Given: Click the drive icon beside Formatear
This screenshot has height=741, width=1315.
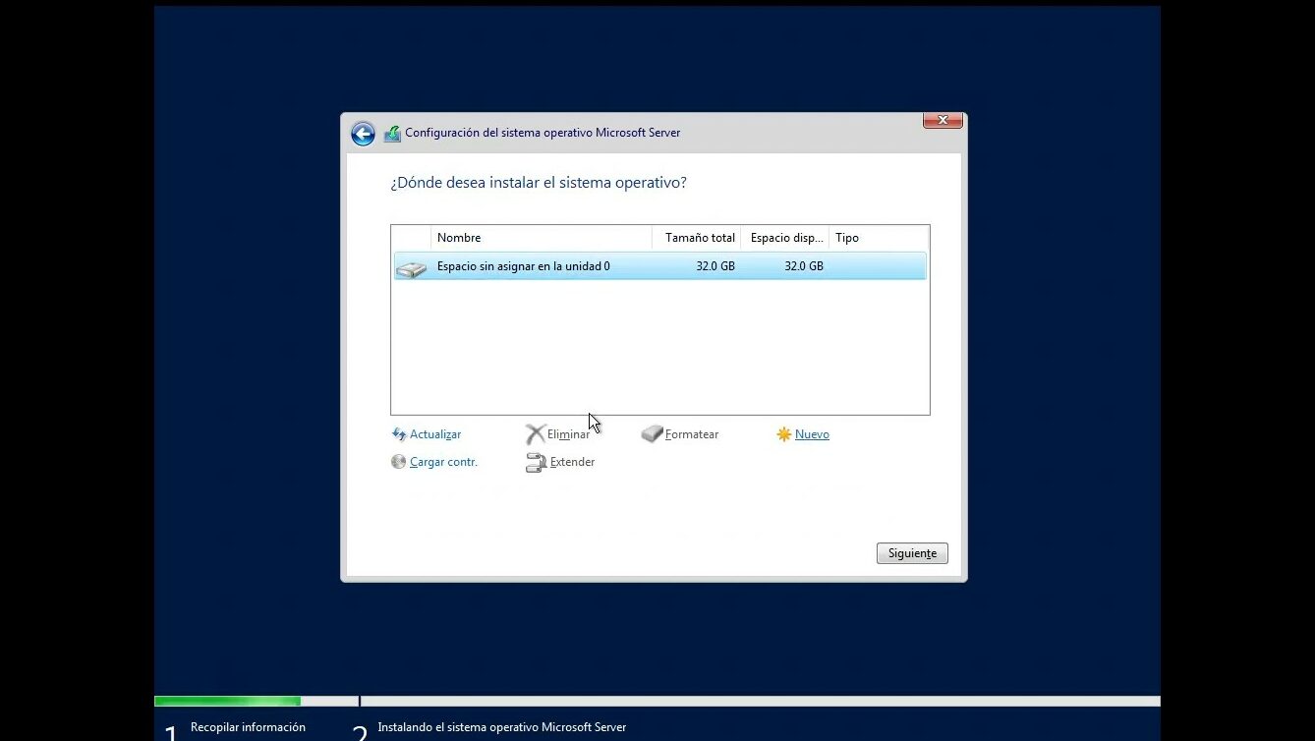Looking at the screenshot, I should [652, 434].
